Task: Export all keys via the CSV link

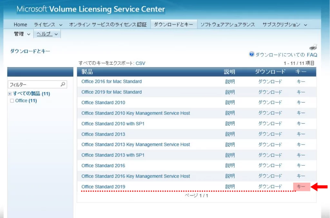Action: pyautogui.click(x=140, y=63)
